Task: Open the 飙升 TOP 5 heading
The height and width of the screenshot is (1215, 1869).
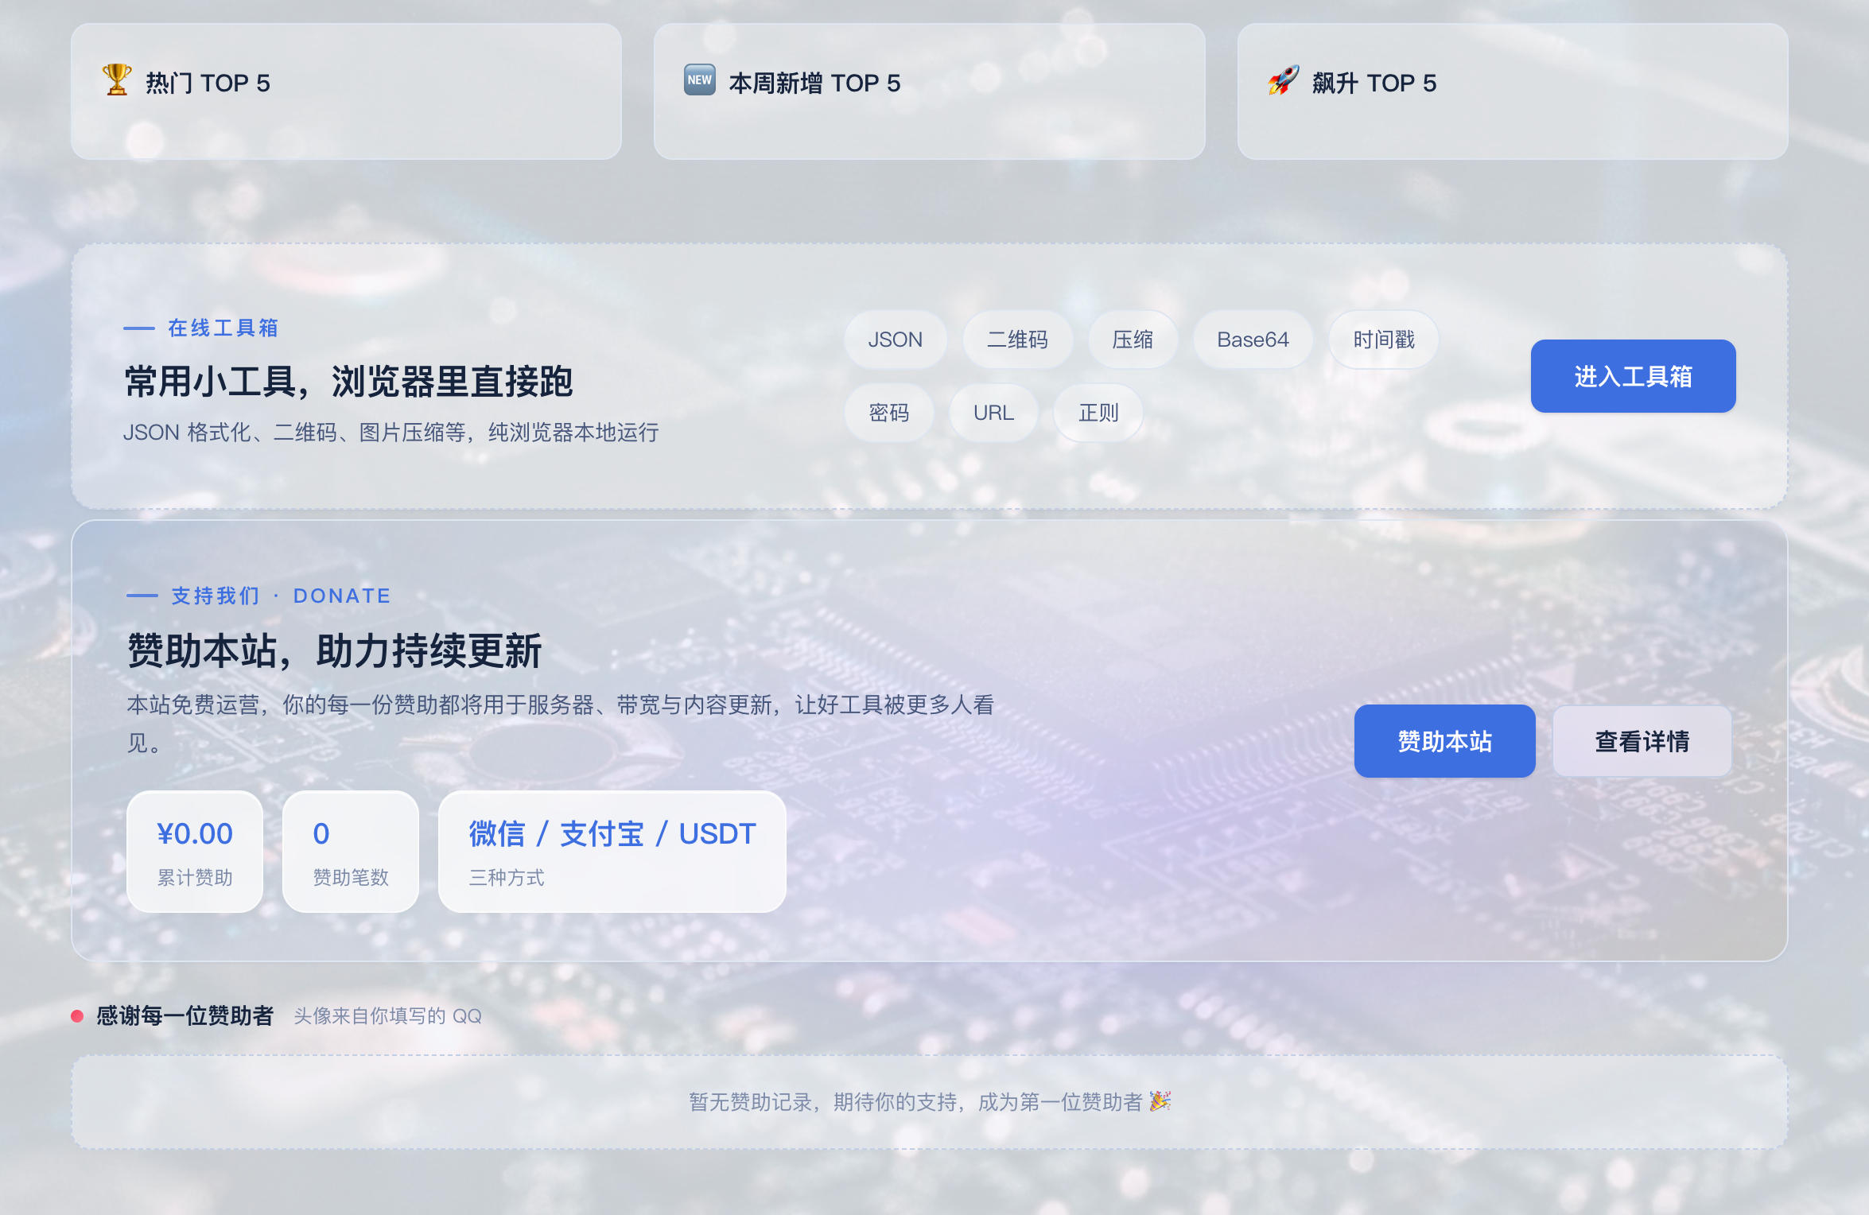Action: tap(1374, 83)
